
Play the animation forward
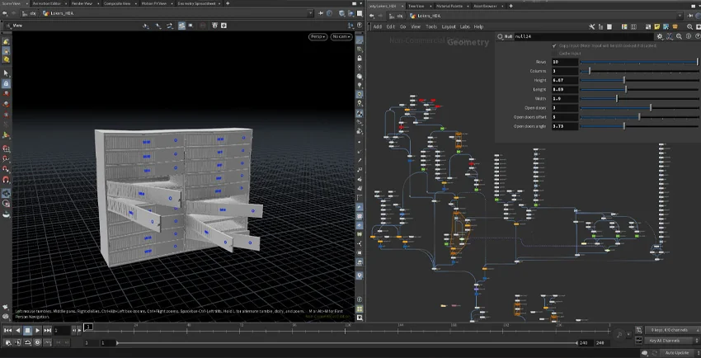(38, 331)
